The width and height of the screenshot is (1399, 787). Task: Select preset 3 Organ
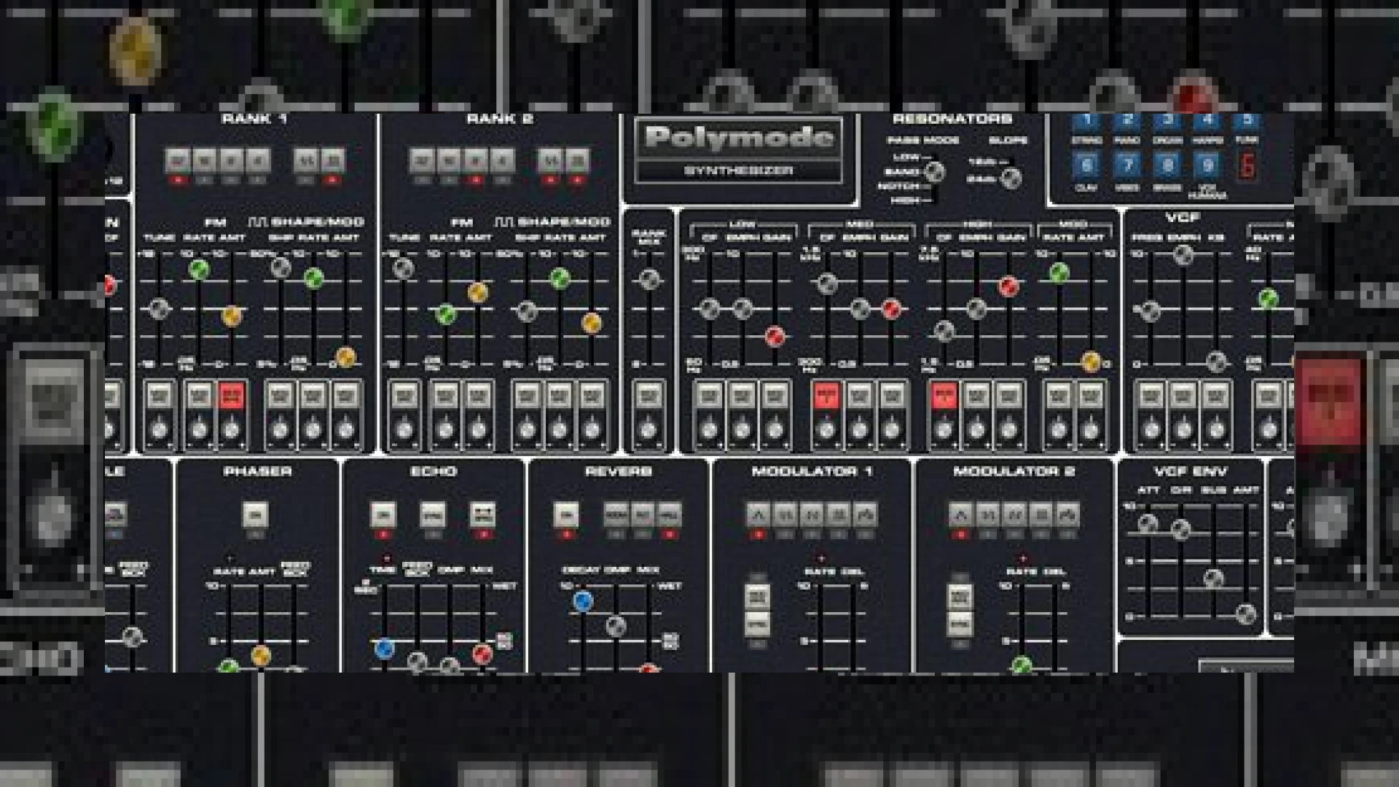point(1167,122)
